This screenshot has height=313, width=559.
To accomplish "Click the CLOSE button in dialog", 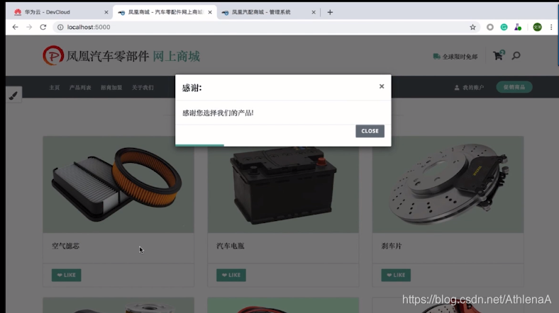I will click(370, 131).
